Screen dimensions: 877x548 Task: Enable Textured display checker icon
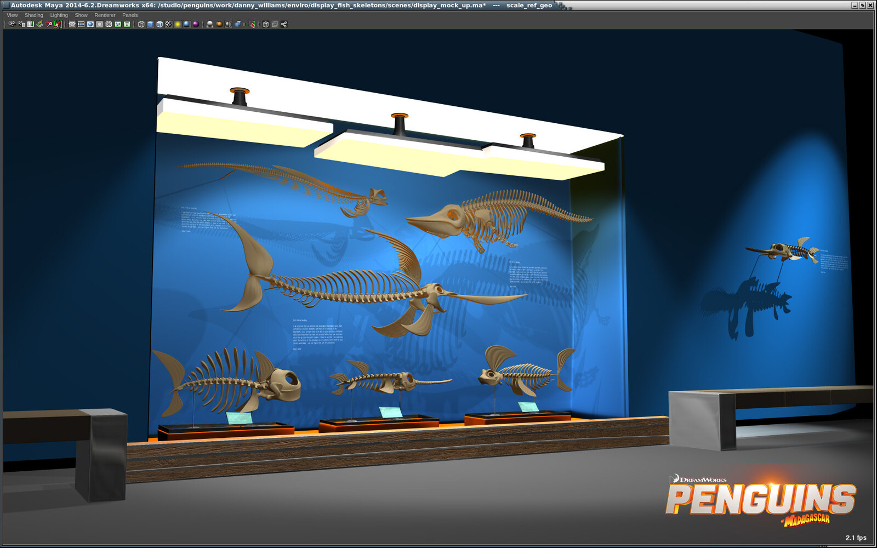168,24
